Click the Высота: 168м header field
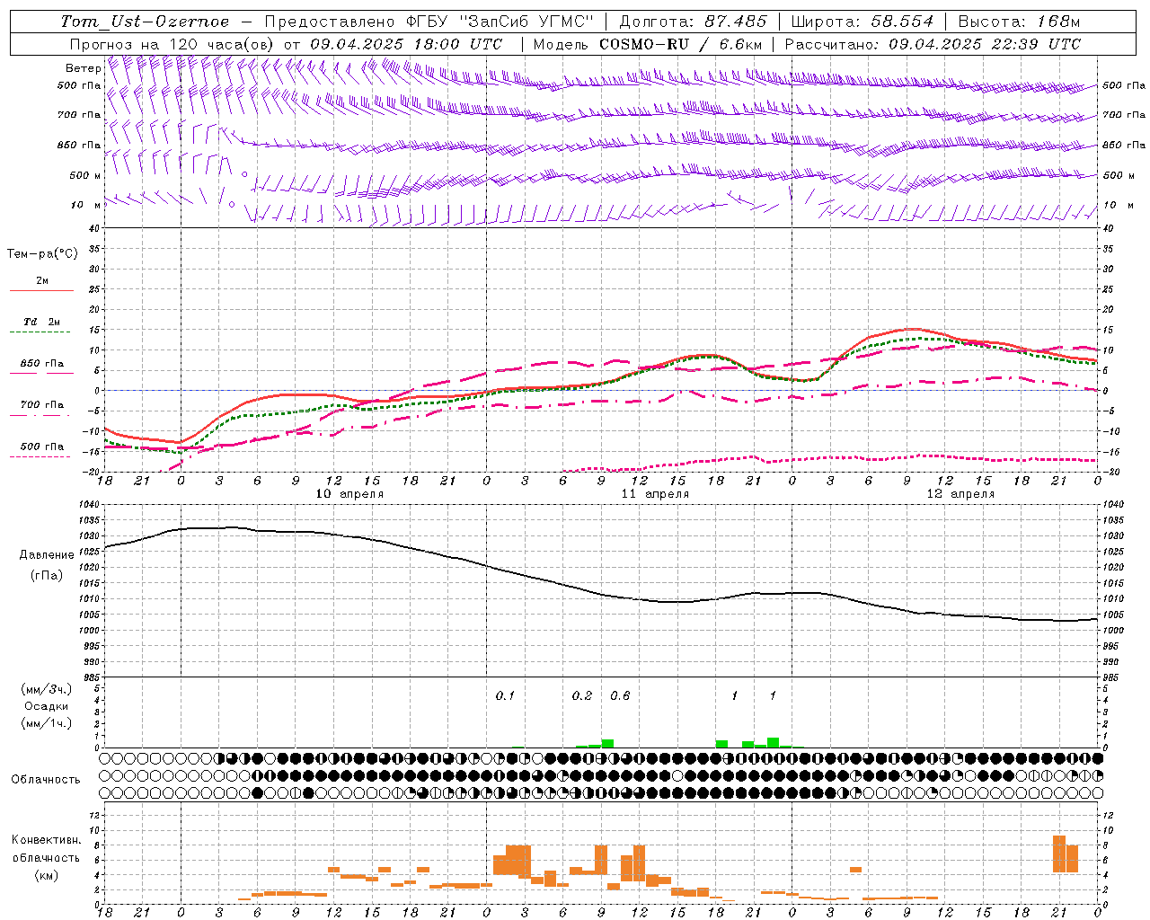This screenshot has width=1150, height=920. (1019, 22)
